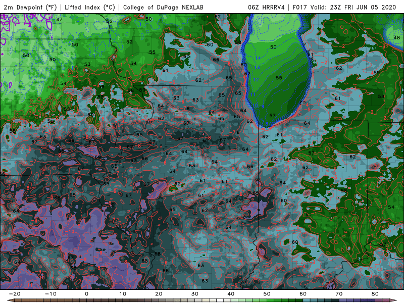Screen dimensions: 404x303
Task: Click the "College of DuPage NEXLAB" label
Action: 163,7
